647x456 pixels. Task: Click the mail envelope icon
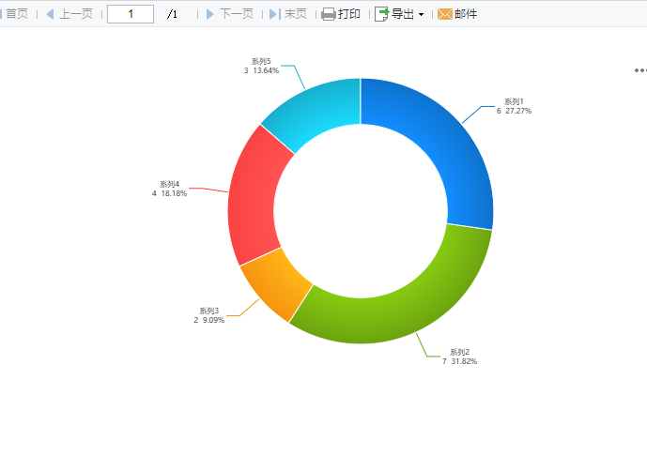pos(445,14)
